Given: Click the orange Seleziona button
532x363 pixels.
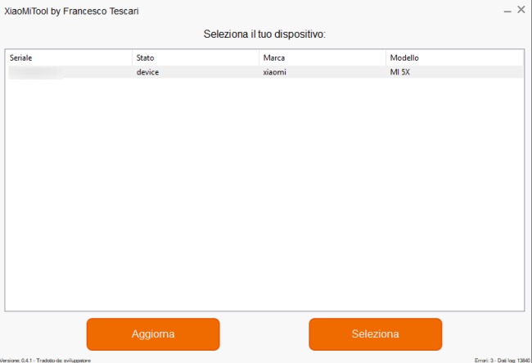Looking at the screenshot, I should tap(375, 334).
